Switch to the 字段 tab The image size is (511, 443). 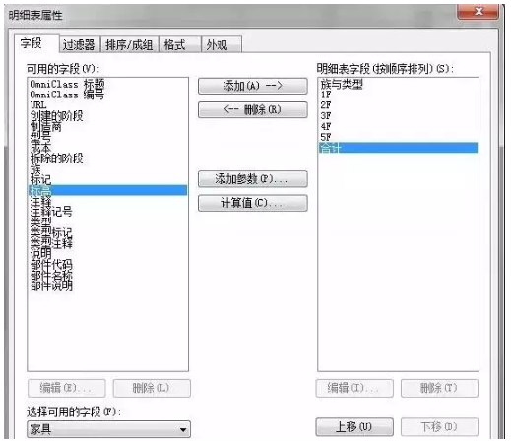click(36, 43)
